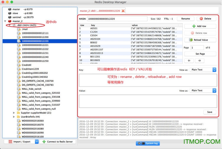Select key DIS_EXPERTS_CACHE_330783
Screen dimensions: 222x149
click(38, 85)
